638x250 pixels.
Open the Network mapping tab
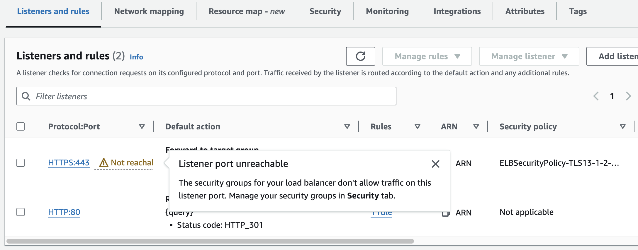[x=149, y=11]
